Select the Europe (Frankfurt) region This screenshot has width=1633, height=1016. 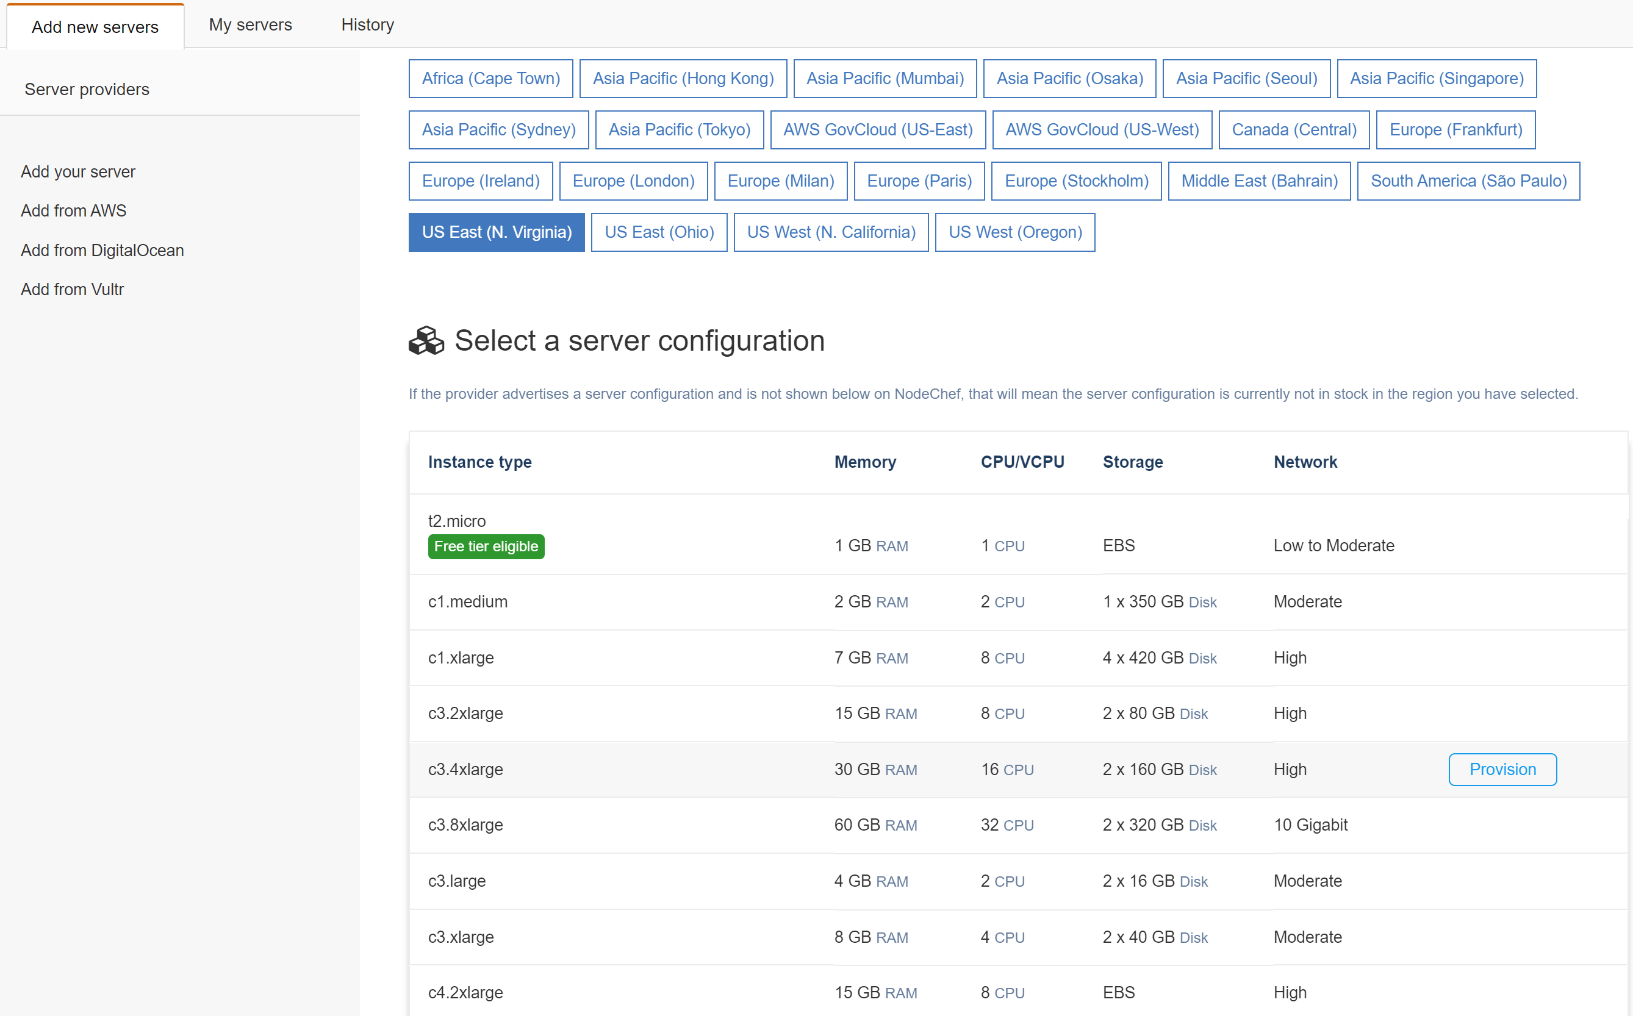(1455, 130)
